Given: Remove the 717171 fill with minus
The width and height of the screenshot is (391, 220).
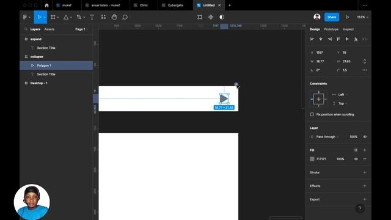Looking at the screenshot, I should pyautogui.click(x=365, y=159).
